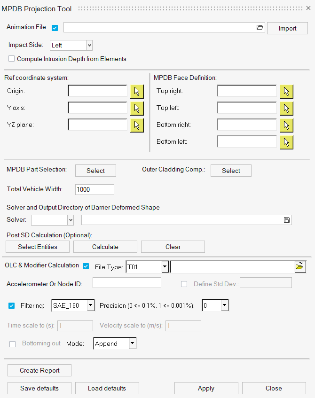This screenshot has height=398, width=315.
Task: Click the Calculate button for Post SD
Action: coord(105,247)
